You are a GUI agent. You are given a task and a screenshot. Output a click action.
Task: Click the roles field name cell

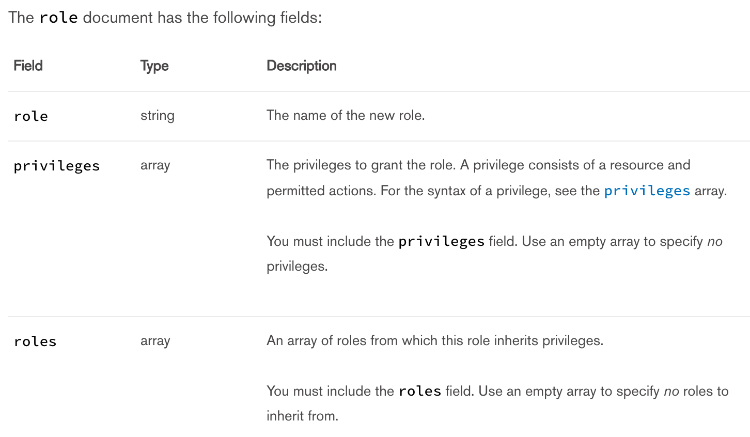point(35,341)
